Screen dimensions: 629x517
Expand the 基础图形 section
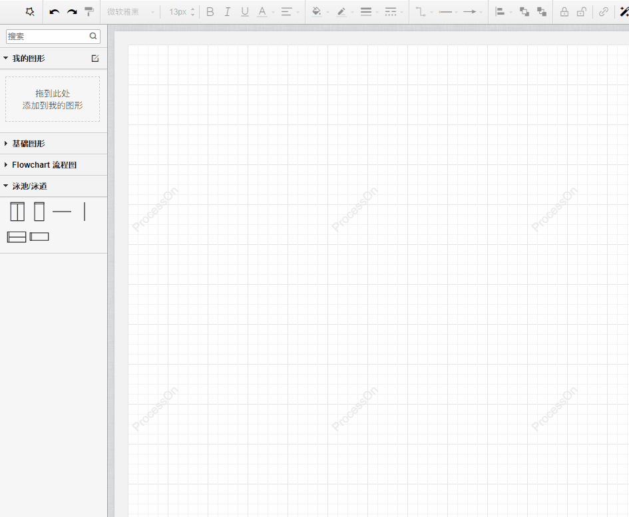click(5, 143)
